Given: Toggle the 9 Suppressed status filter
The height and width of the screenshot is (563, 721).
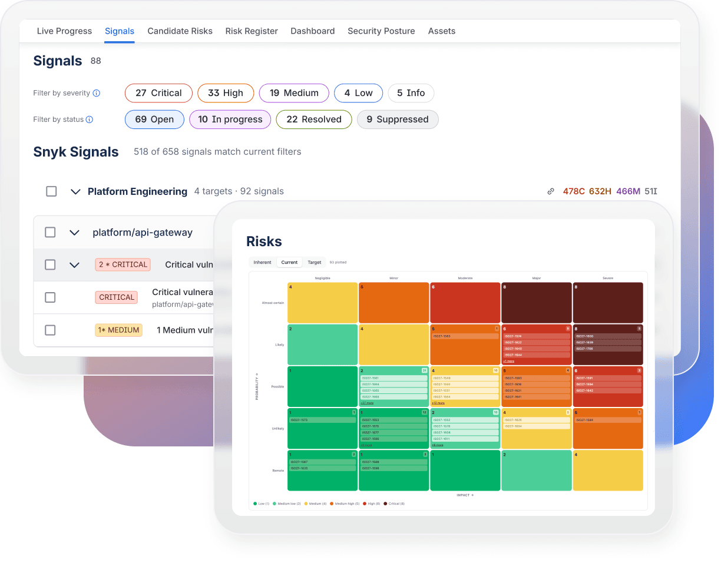Looking at the screenshot, I should [398, 120].
